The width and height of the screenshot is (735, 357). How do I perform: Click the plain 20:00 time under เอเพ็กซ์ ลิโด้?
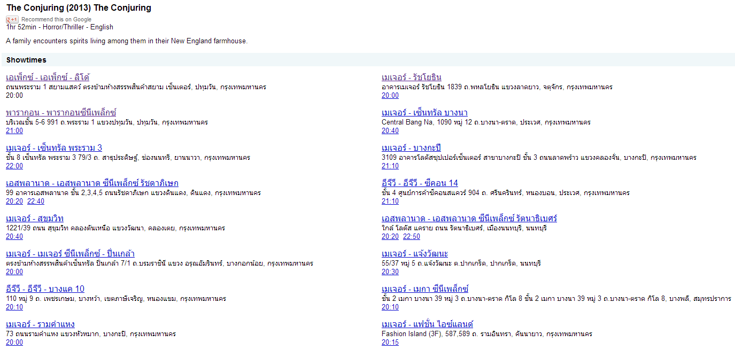point(14,95)
